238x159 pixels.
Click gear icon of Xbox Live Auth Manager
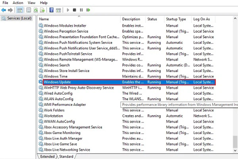[x=41, y=138]
